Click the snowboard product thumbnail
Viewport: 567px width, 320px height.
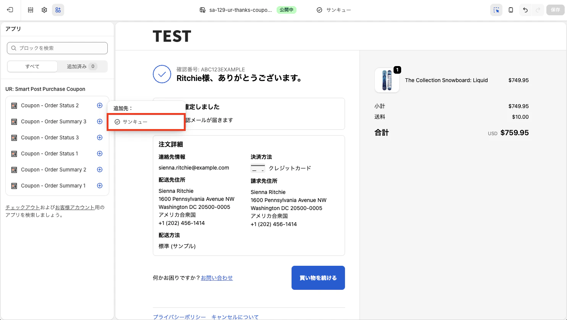[x=387, y=80]
